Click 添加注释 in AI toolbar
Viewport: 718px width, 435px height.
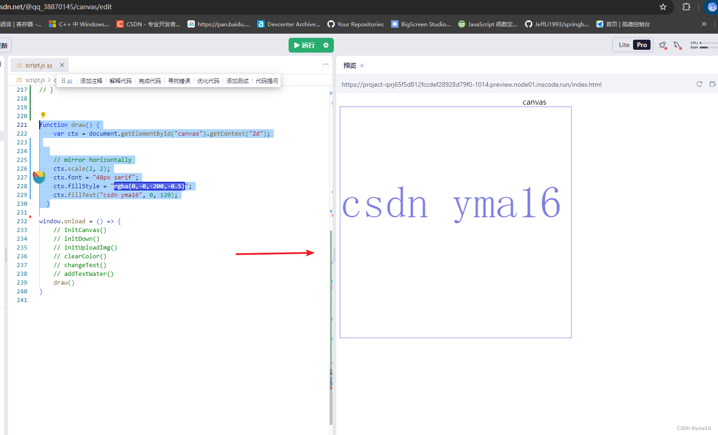(x=91, y=81)
